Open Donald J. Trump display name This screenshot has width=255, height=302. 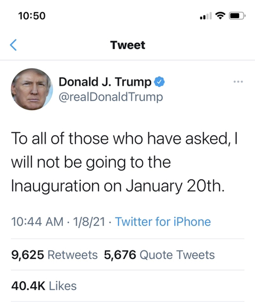tap(105, 82)
